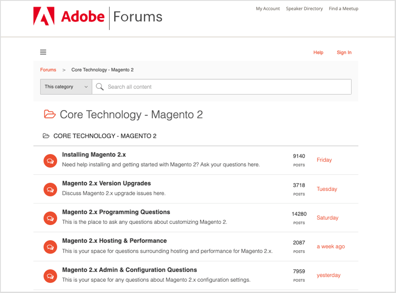Click the small folder icon beside CORE TECHNOLOGY heading
Image resolution: width=396 pixels, height=293 pixels.
[46, 136]
